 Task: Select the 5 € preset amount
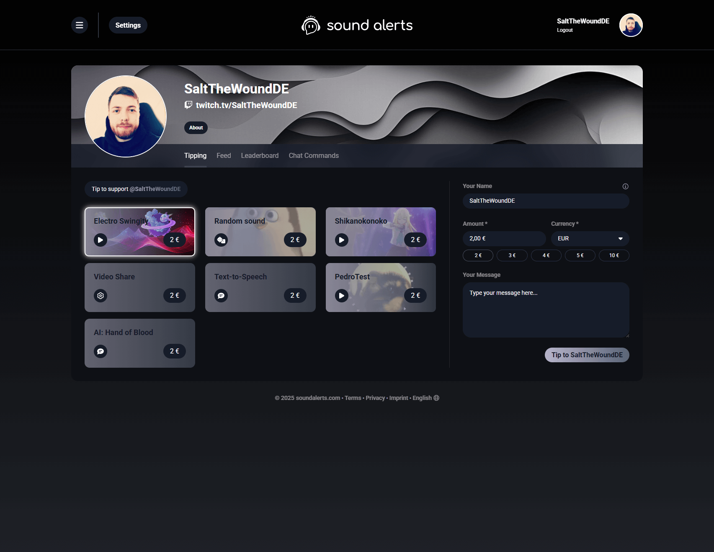pos(580,255)
